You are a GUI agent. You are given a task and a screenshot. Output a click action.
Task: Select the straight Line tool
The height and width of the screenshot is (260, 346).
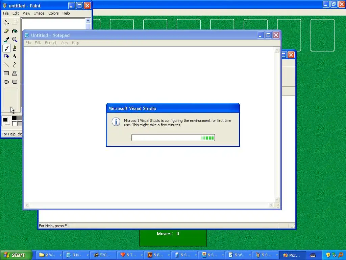point(6,65)
